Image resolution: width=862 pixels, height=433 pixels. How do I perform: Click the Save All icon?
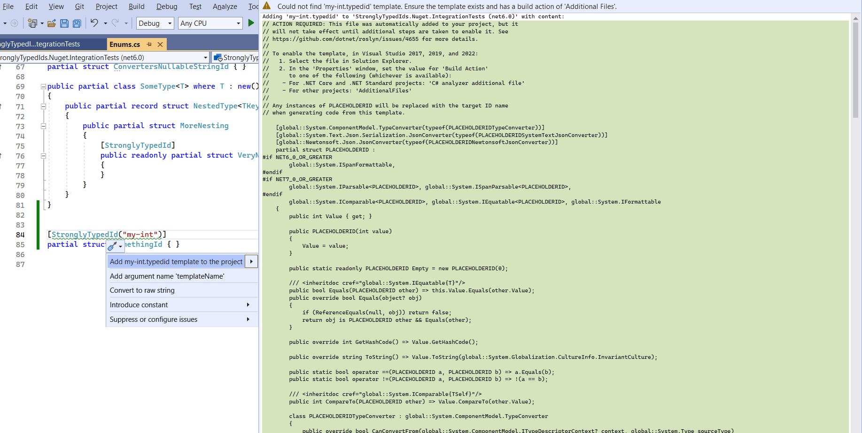[77, 23]
